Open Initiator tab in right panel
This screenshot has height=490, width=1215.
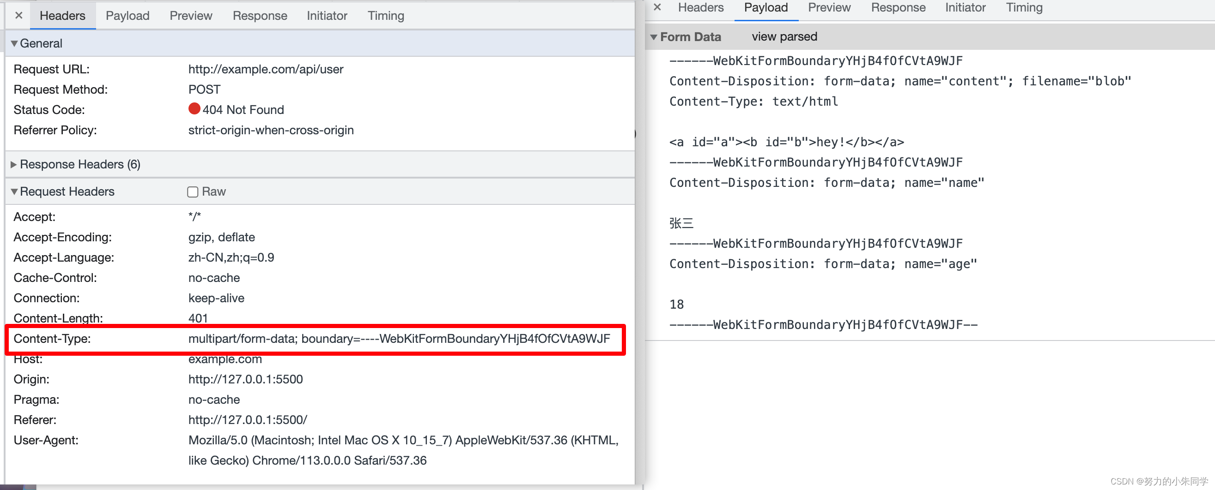[965, 7]
